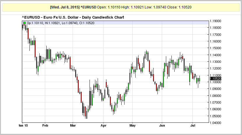Click the green square legend icon

click(24, 23)
